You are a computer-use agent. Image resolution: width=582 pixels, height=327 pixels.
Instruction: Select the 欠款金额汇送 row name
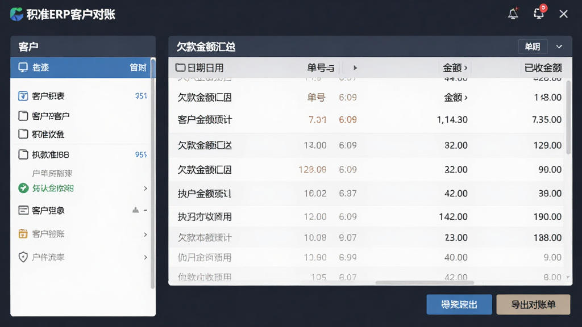coord(205,145)
